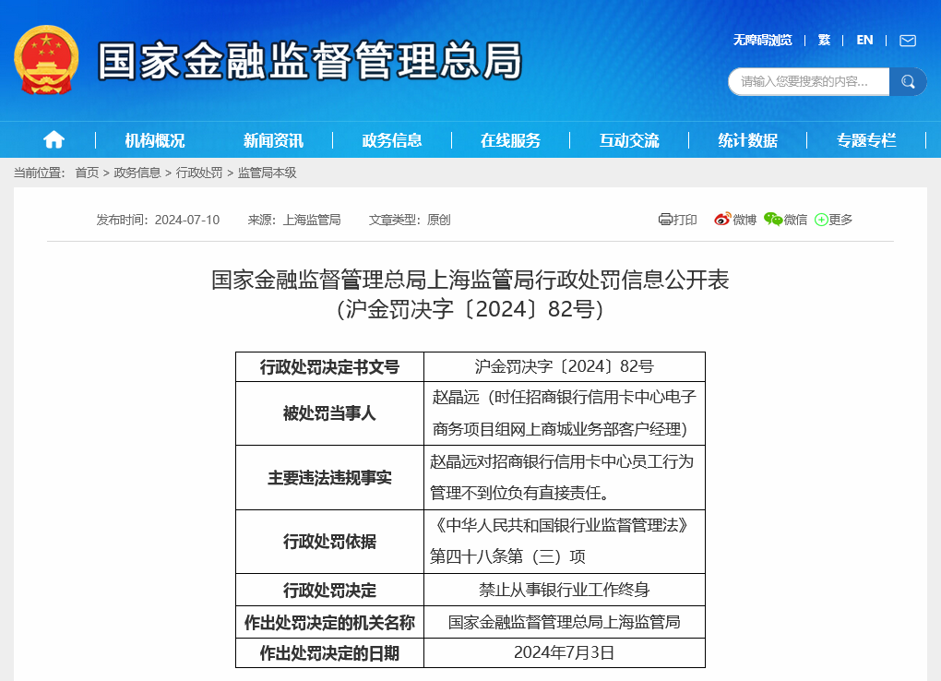Screen dimensions: 941x681
Task: Click cell beginning 赵晶远（时任招商银行
Action: pos(564,413)
